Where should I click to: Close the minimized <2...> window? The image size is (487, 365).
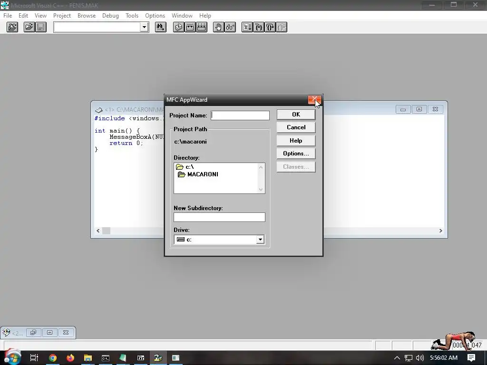click(x=66, y=333)
